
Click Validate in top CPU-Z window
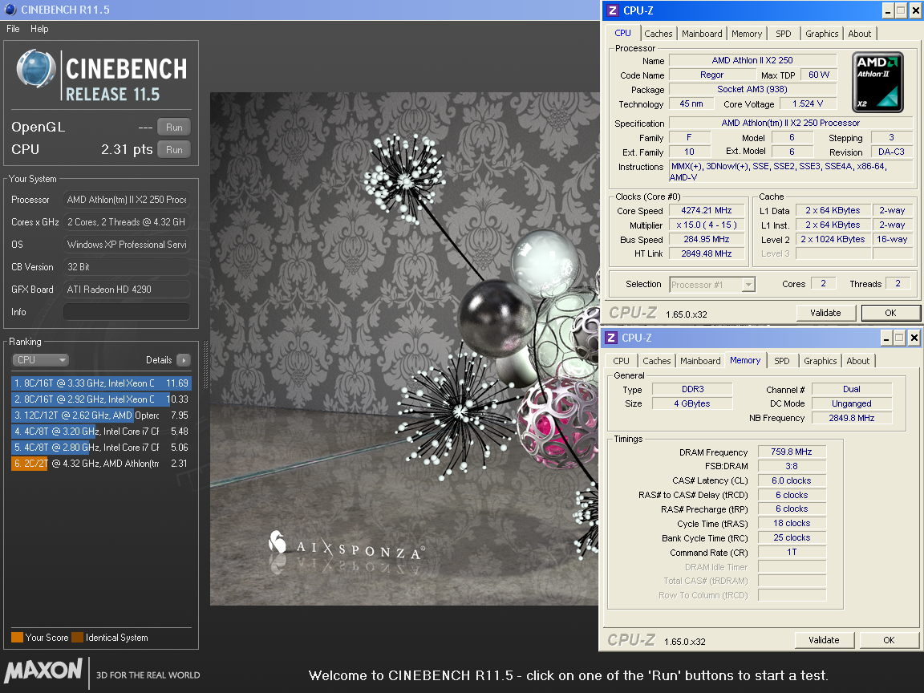tap(825, 313)
